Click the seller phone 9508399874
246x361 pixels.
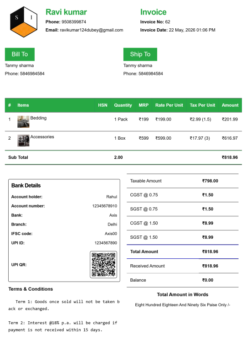73,22
